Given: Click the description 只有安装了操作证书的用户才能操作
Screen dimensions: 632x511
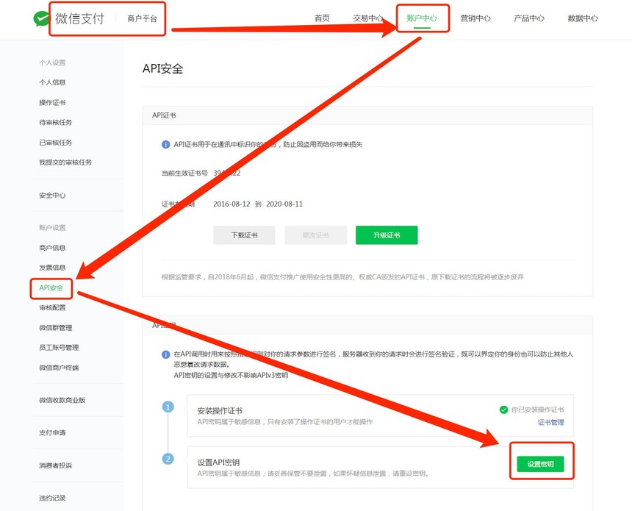Looking at the screenshot, I should coord(320,422).
